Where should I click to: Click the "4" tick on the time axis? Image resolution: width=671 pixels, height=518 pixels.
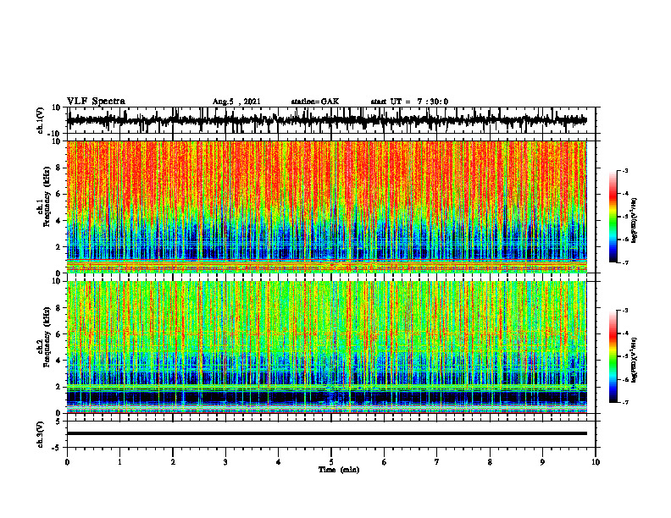click(279, 462)
